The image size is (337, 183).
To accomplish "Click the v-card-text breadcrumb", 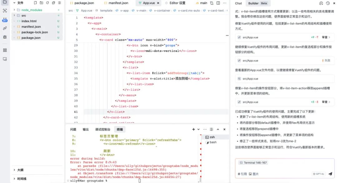I will pyautogui.click(x=216, y=10).
